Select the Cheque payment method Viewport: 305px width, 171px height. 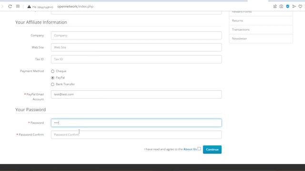coord(52,71)
